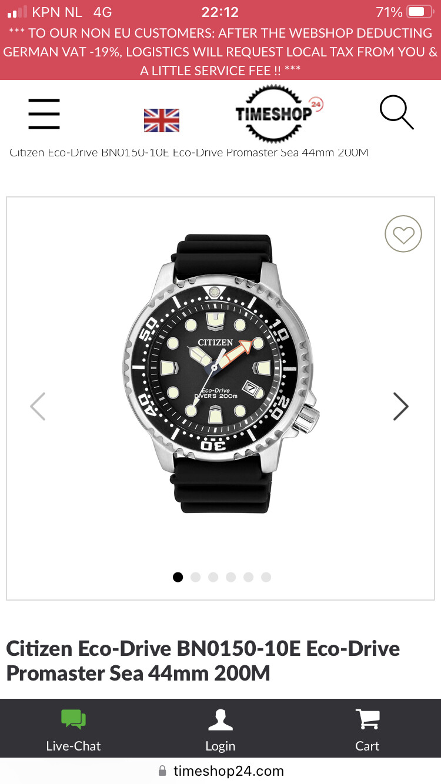Show the previous product image arrow
This screenshot has height=784, width=441.
click(38, 406)
